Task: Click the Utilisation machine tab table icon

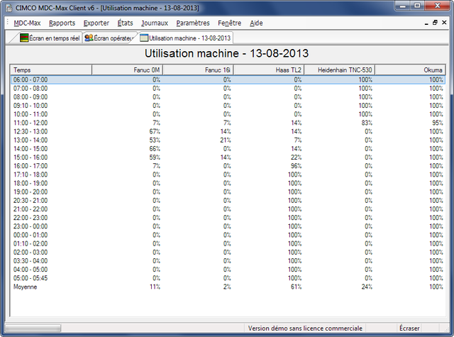Action: [x=144, y=38]
